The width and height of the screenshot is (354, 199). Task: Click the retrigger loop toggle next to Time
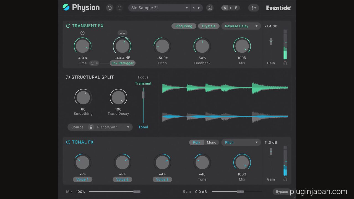(94, 63)
